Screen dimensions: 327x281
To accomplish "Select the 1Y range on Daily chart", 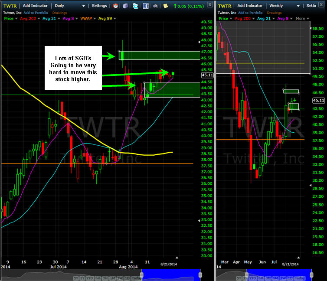I will pos(82,278).
